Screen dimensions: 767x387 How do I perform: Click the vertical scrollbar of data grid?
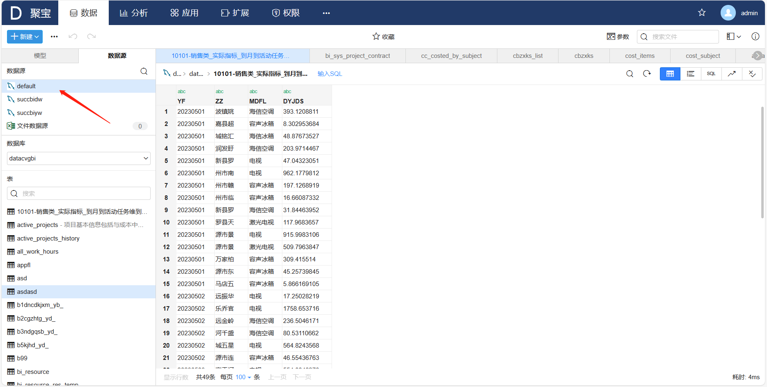point(762,162)
